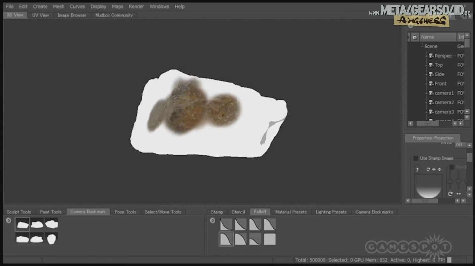The width and height of the screenshot is (475, 266).
Task: Open the Windows menu
Action: tap(159, 6)
